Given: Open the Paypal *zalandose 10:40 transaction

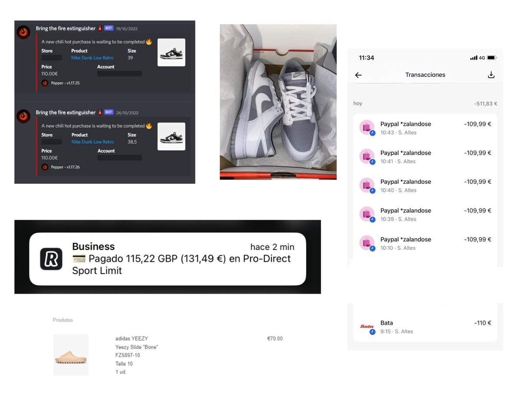Looking at the screenshot, I should pyautogui.click(x=425, y=186).
